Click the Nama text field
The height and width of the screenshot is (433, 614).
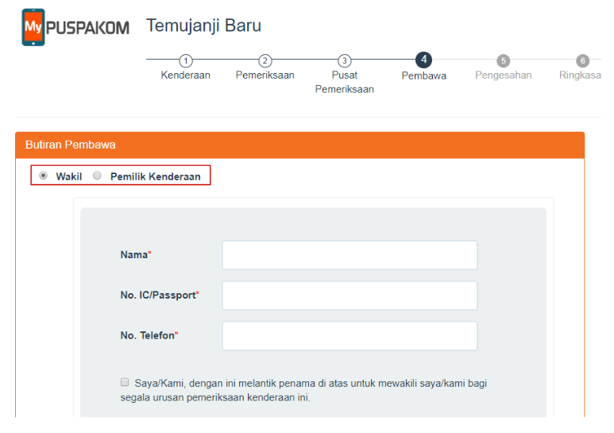pos(349,255)
